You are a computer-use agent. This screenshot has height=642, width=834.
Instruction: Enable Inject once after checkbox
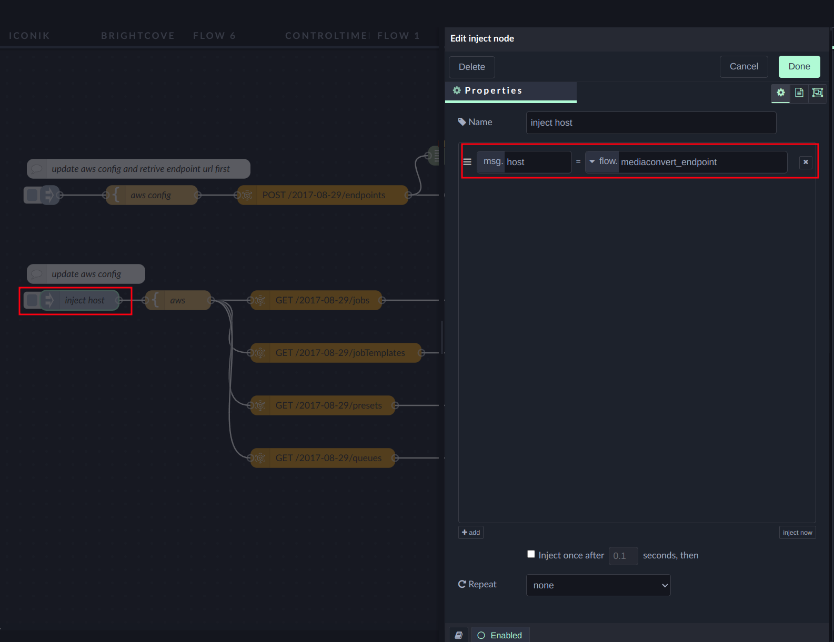tap(531, 554)
